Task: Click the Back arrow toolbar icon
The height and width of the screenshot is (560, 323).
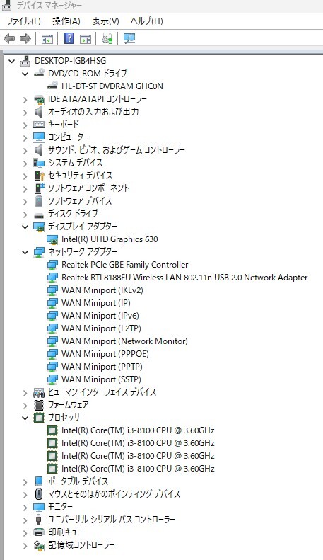Action: click(9, 38)
